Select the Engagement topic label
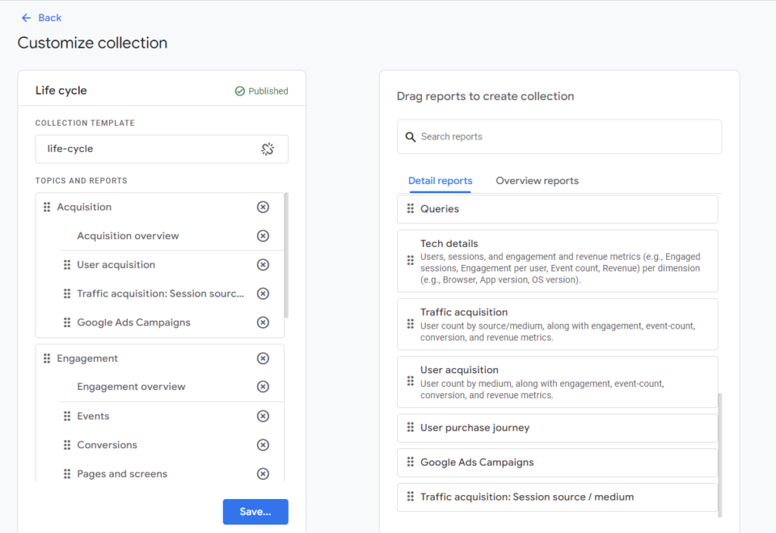Image resolution: width=776 pixels, height=533 pixels. point(87,358)
